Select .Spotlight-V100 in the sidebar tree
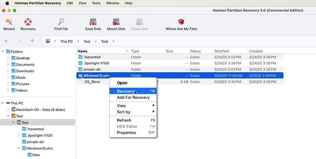Screen dimensions: 316x159 tap(37, 135)
